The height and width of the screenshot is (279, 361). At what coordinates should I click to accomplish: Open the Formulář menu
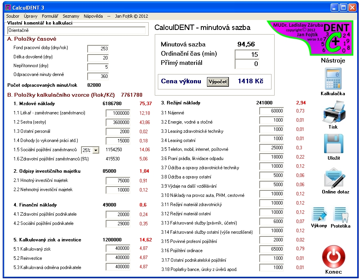click(50, 16)
